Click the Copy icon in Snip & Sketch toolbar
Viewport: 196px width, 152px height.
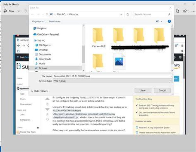[177, 11]
